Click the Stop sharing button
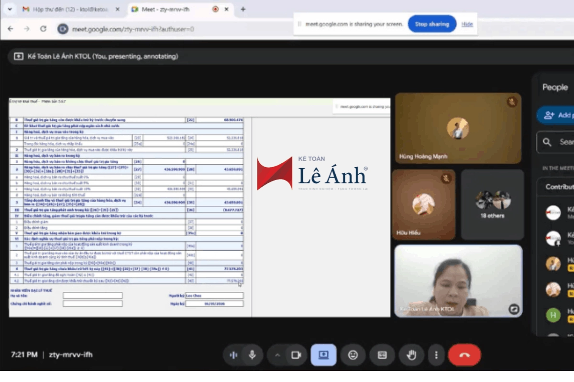Image resolution: width=574 pixels, height=382 pixels. (432, 24)
